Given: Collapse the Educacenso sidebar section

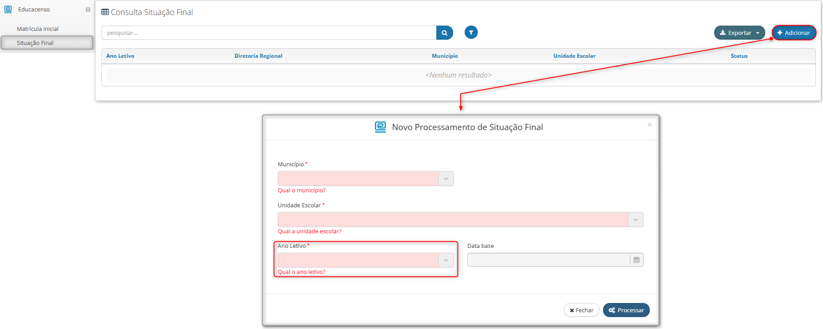Looking at the screenshot, I should [x=88, y=9].
